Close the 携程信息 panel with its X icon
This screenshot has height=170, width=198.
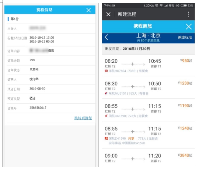click(x=89, y=10)
